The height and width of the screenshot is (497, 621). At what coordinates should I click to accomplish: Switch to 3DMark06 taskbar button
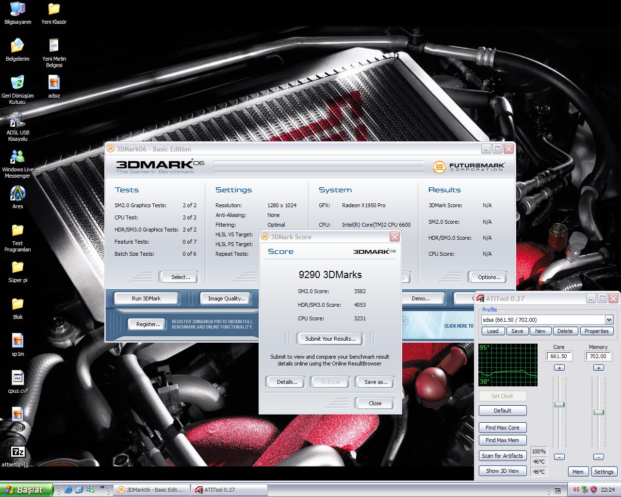coord(151,490)
